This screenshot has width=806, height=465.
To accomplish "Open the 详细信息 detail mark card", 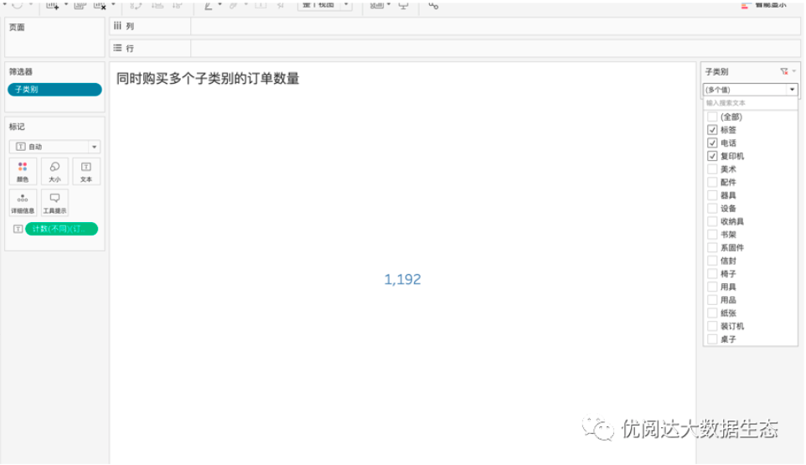I will point(23,203).
